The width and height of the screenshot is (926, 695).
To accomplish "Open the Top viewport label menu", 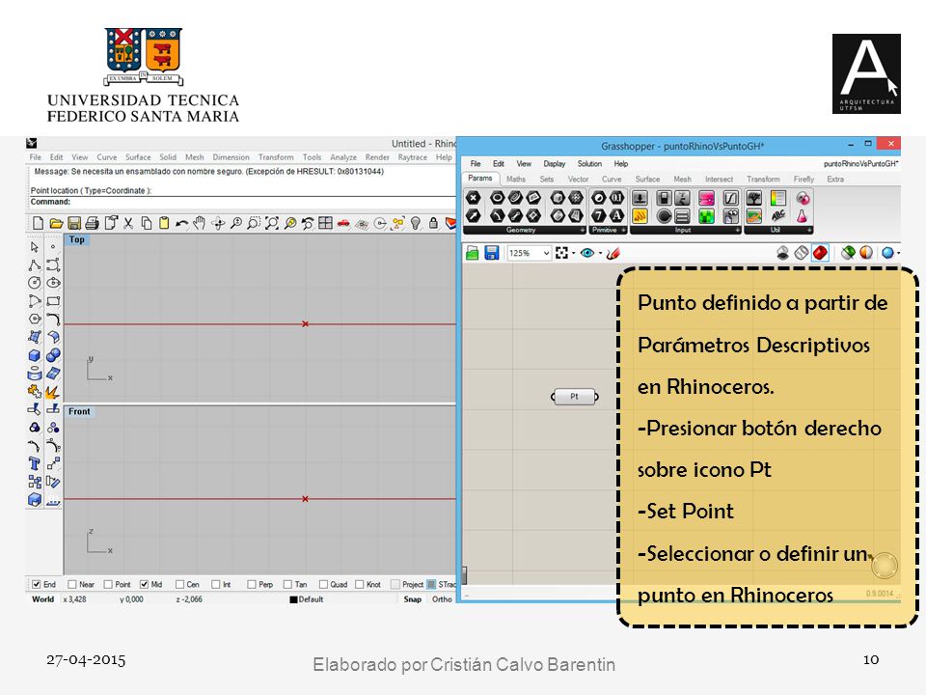I will (x=77, y=239).
